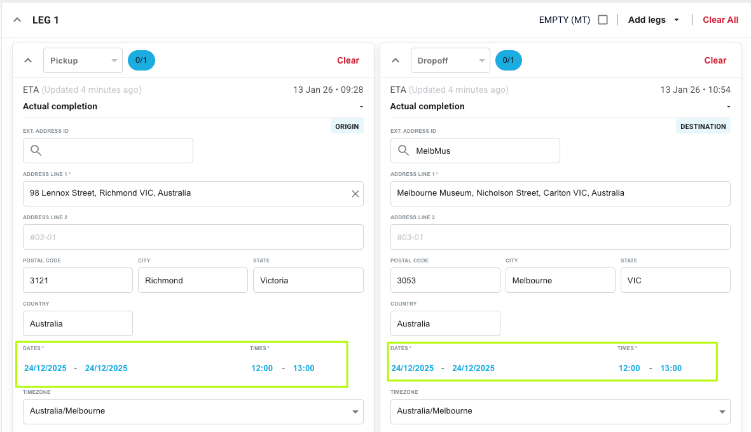Collapse the Pickup panel chevron

coord(28,60)
